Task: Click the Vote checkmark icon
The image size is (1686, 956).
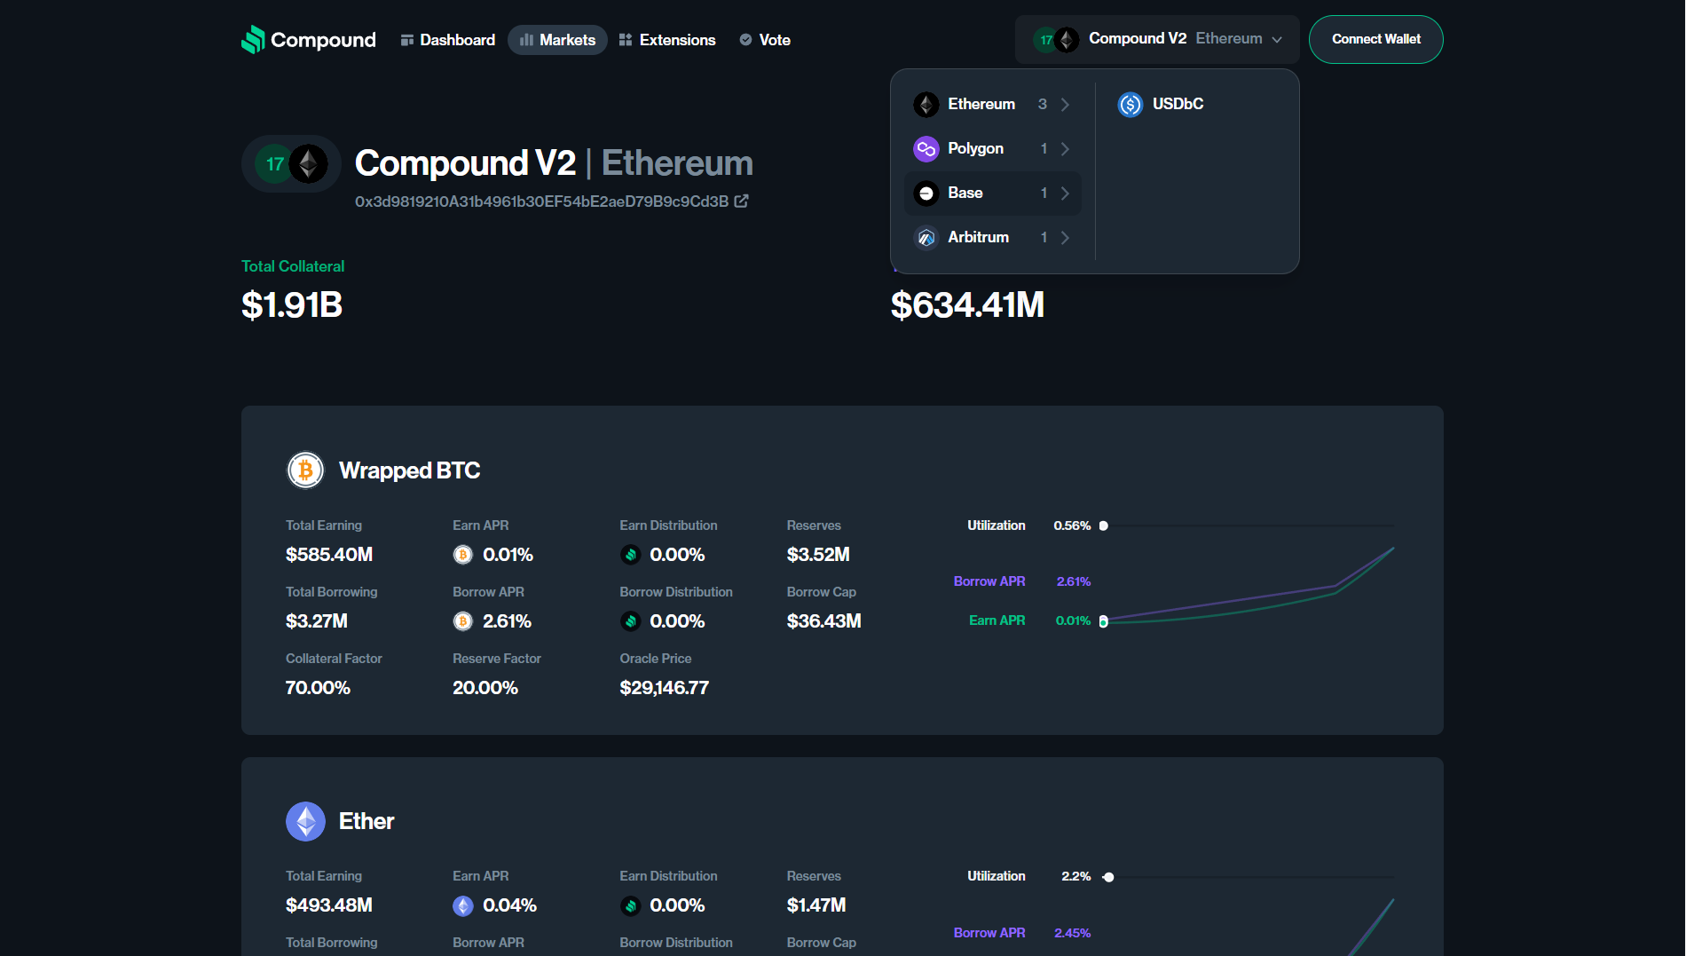Action: click(x=745, y=40)
